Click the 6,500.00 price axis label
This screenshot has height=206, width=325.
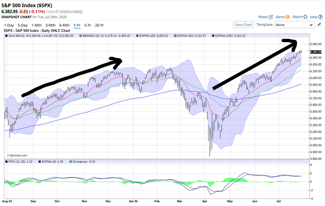tap(316, 44)
